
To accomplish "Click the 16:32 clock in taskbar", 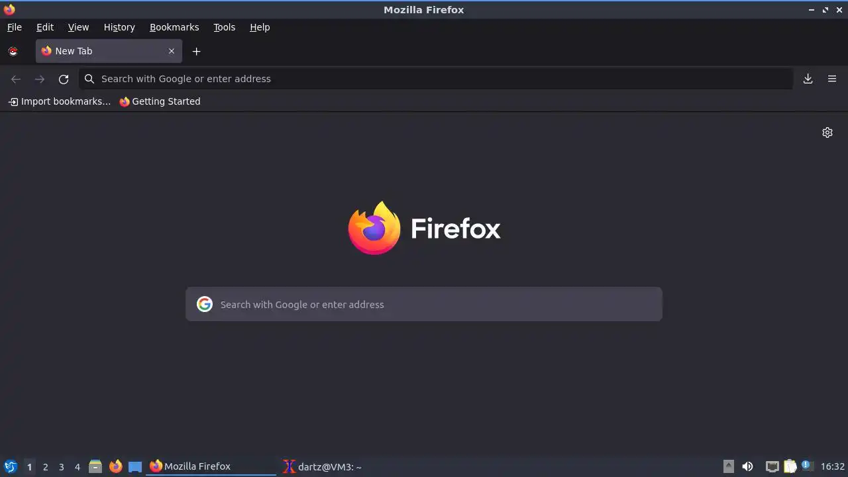I will point(833,466).
